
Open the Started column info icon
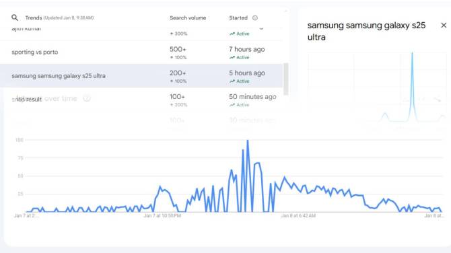pyautogui.click(x=255, y=17)
